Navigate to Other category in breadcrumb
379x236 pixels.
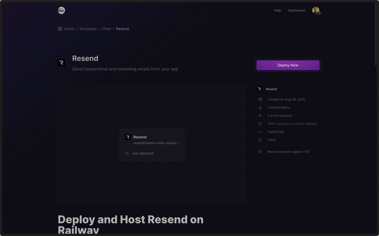106,29
